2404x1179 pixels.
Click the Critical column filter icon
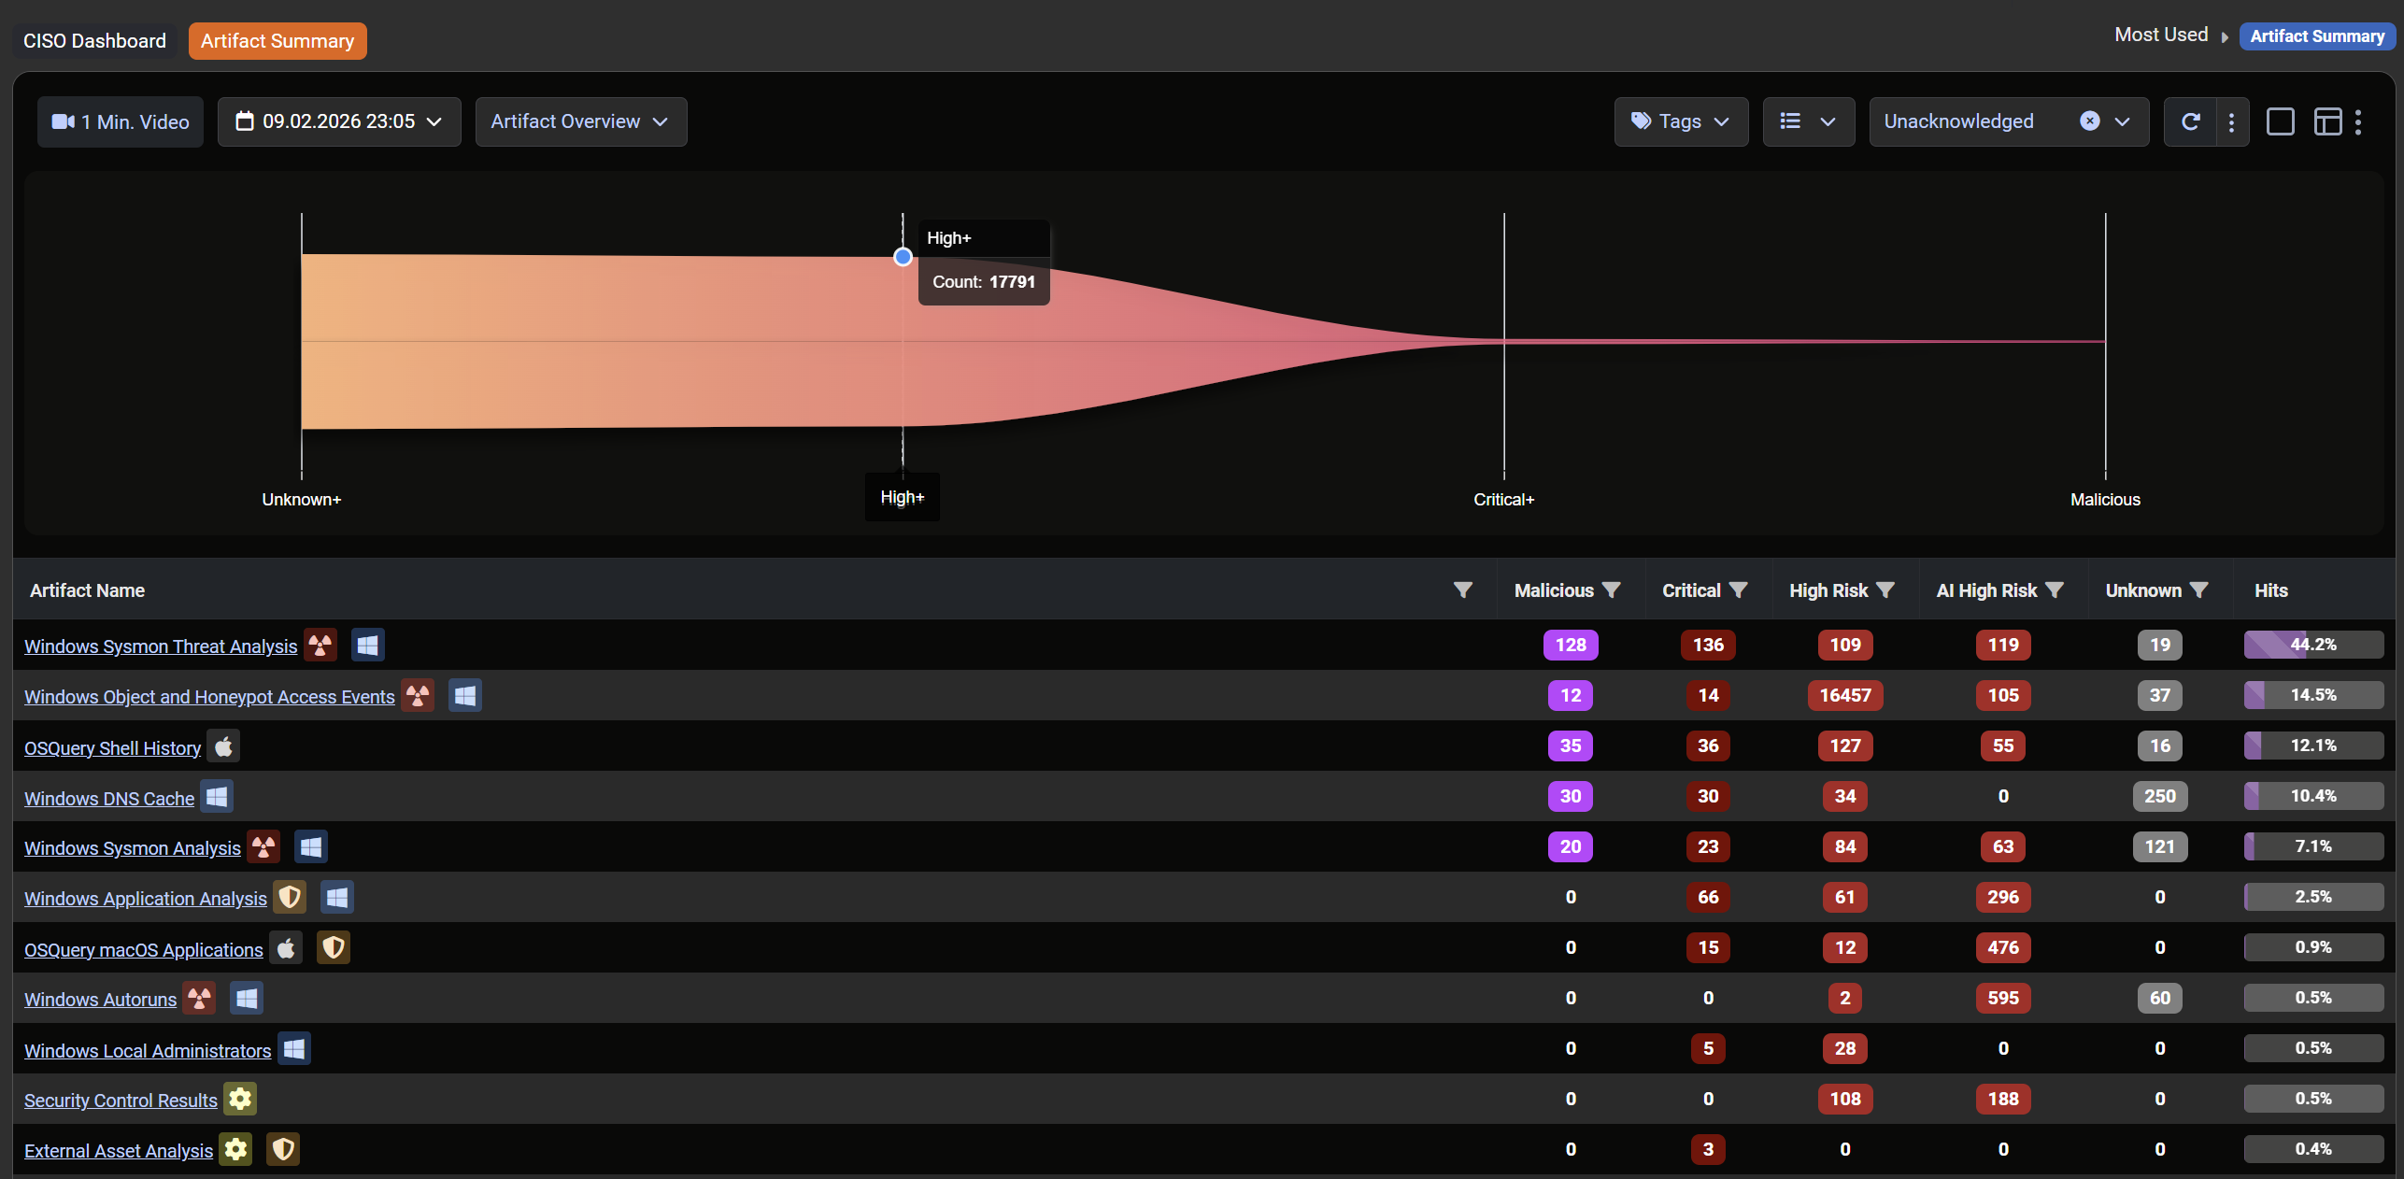[1738, 590]
